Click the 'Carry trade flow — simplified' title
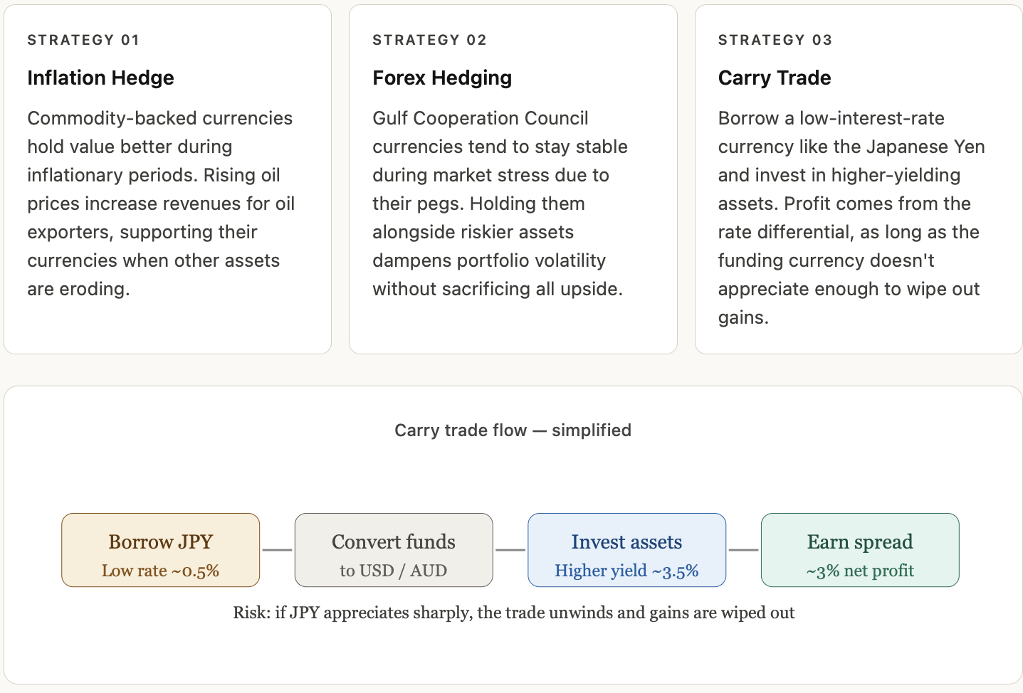The height and width of the screenshot is (693, 1023). pos(513,430)
